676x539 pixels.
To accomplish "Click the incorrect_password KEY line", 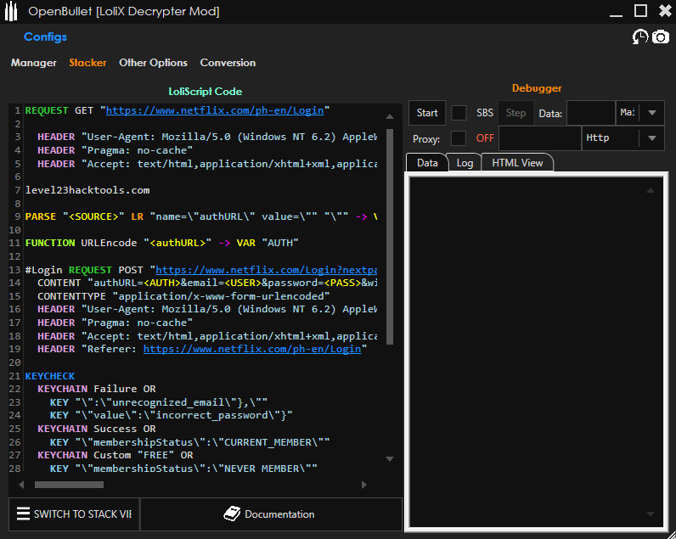I will click(172, 415).
